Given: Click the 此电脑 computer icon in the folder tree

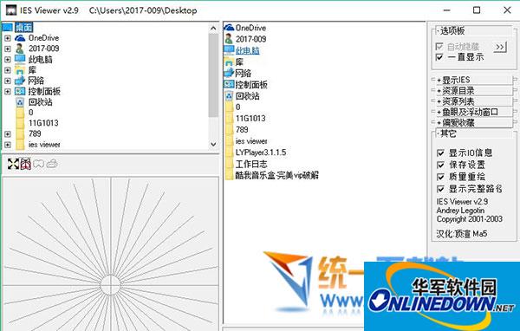Looking at the screenshot, I should [20, 59].
